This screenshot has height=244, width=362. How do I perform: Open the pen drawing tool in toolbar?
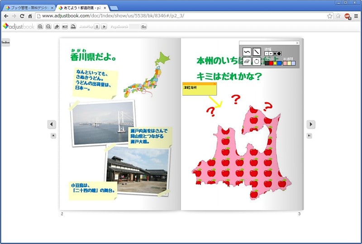click(x=57, y=27)
